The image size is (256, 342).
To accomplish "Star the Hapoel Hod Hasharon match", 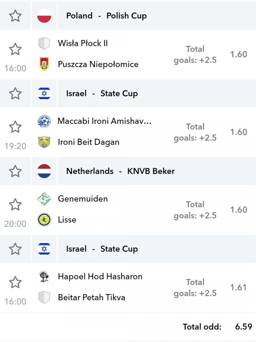I will pos(15,282).
